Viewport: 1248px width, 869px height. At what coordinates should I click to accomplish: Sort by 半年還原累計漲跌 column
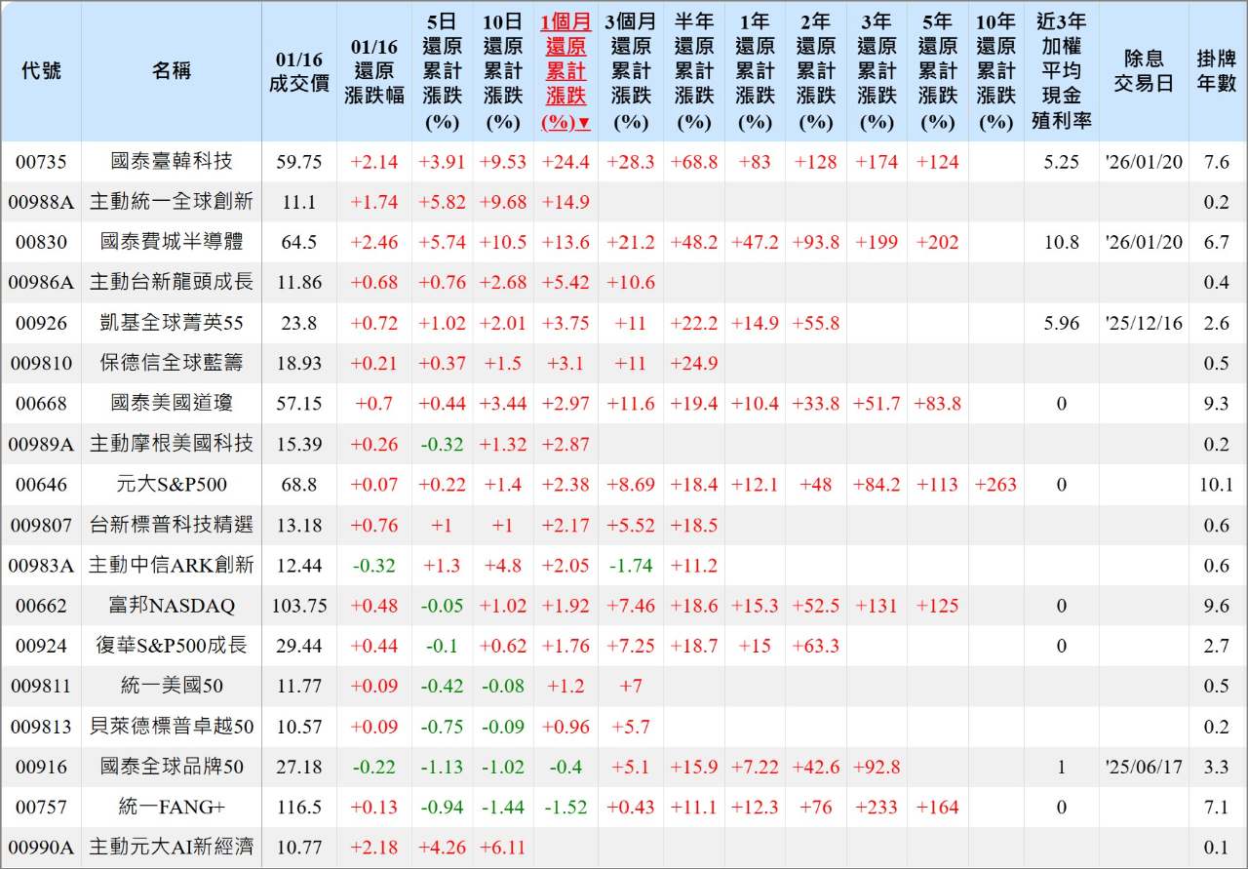click(x=693, y=68)
